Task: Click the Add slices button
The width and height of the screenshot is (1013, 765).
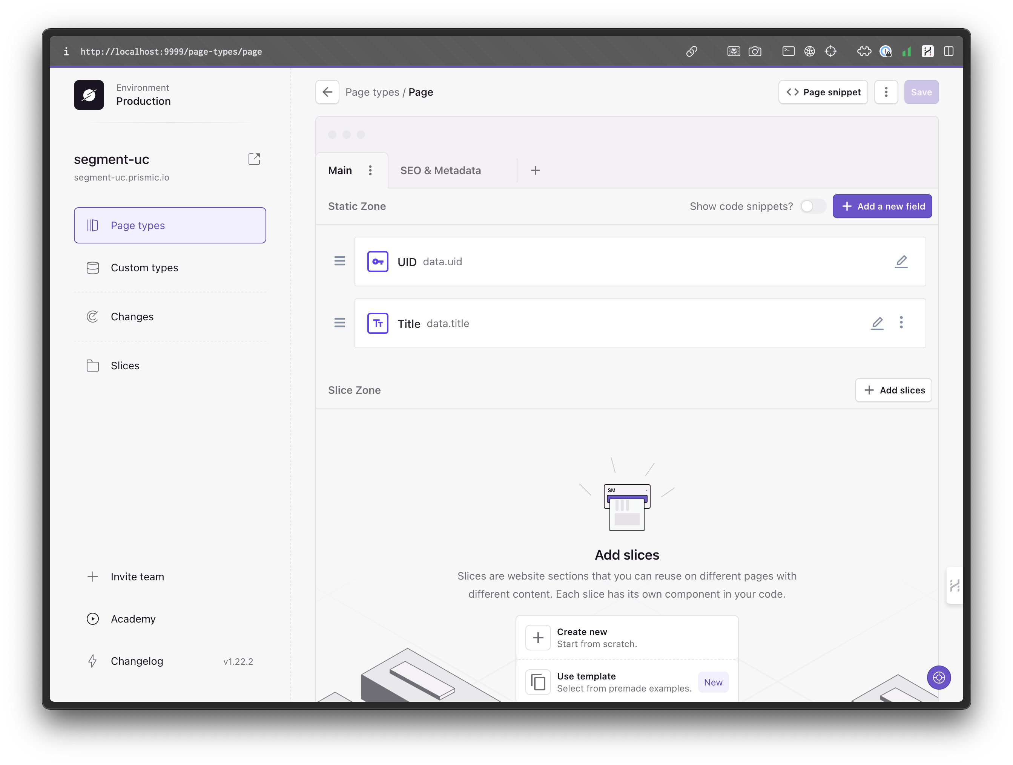Action: coord(893,390)
